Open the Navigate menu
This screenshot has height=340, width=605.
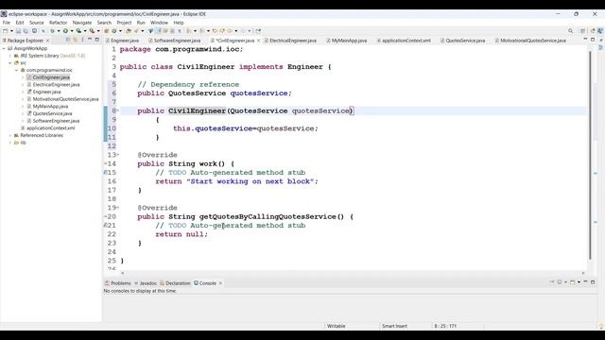(x=82, y=23)
